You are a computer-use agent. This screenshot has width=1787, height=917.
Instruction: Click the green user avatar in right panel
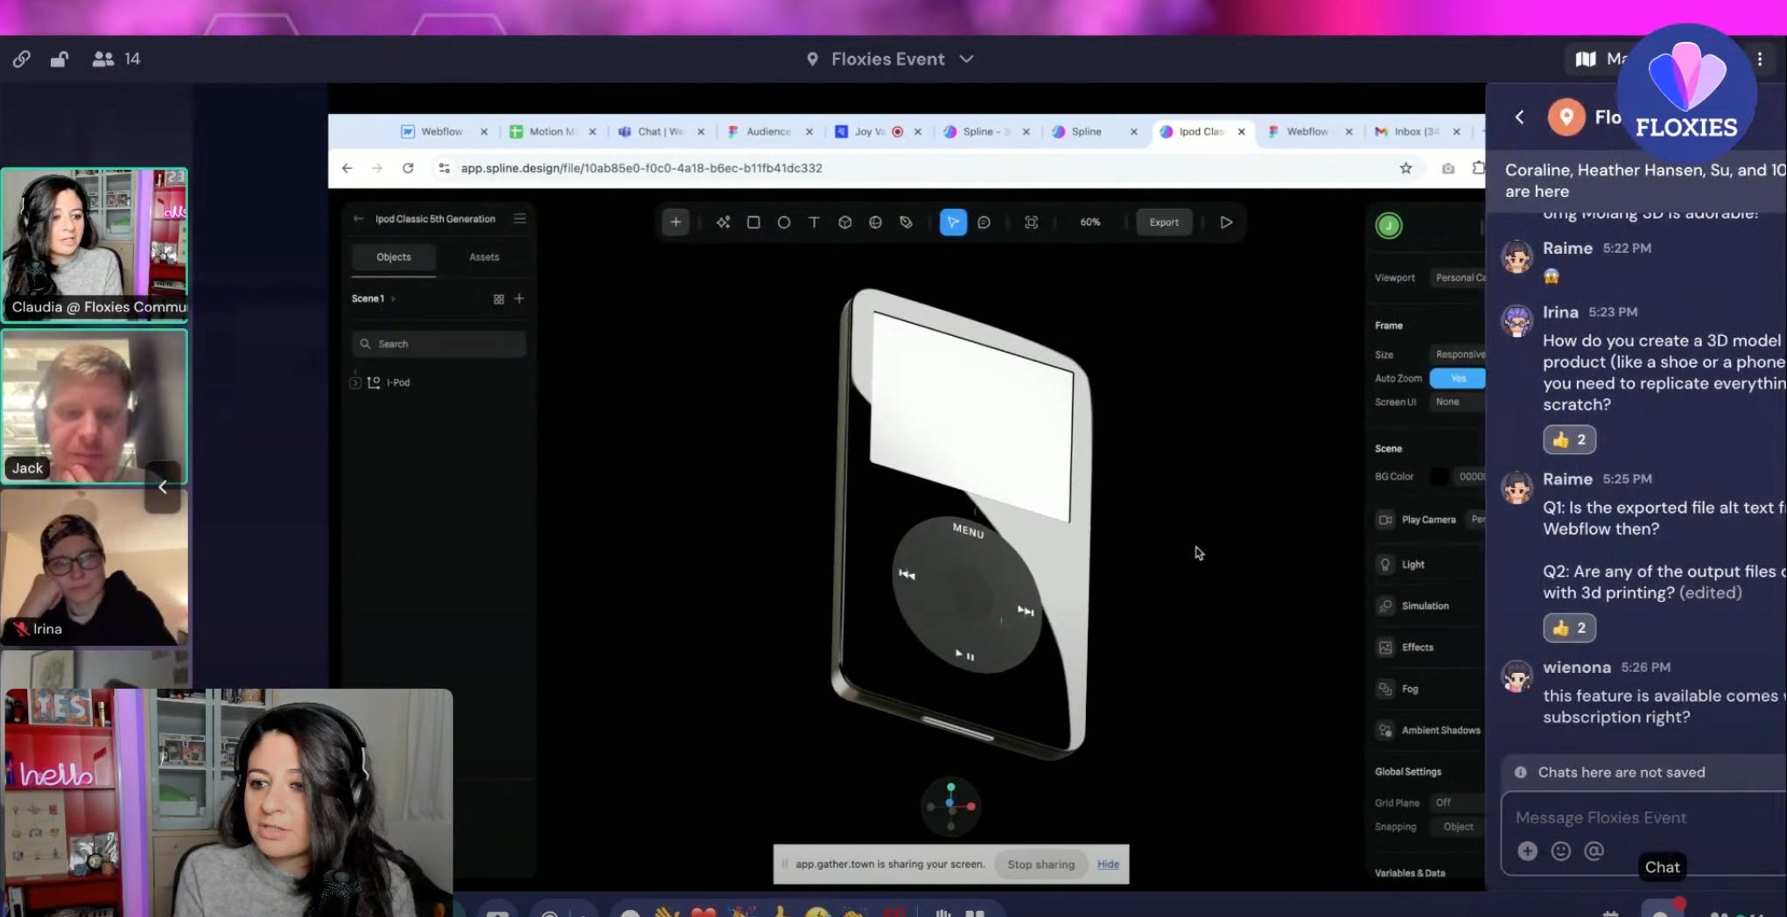(1389, 226)
